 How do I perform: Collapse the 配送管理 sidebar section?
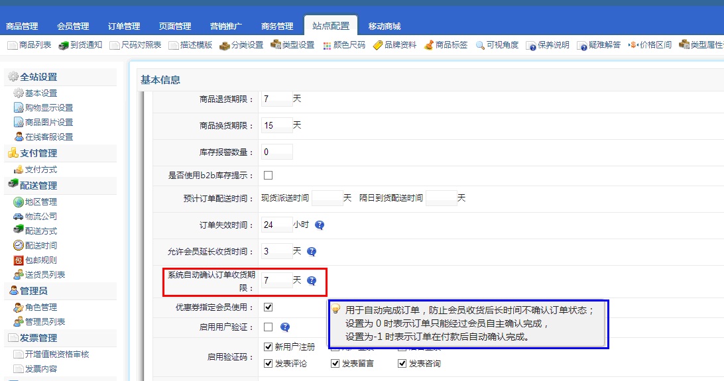[60, 186]
